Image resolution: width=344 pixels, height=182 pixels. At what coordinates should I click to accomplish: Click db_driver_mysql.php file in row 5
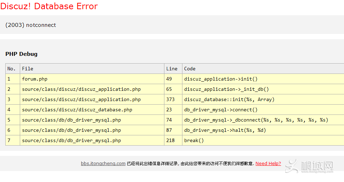coord(92,120)
